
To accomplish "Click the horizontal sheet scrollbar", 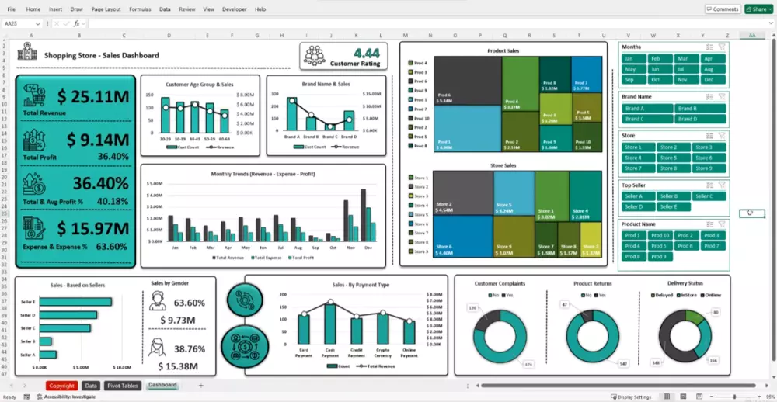I will pyautogui.click(x=618, y=385).
